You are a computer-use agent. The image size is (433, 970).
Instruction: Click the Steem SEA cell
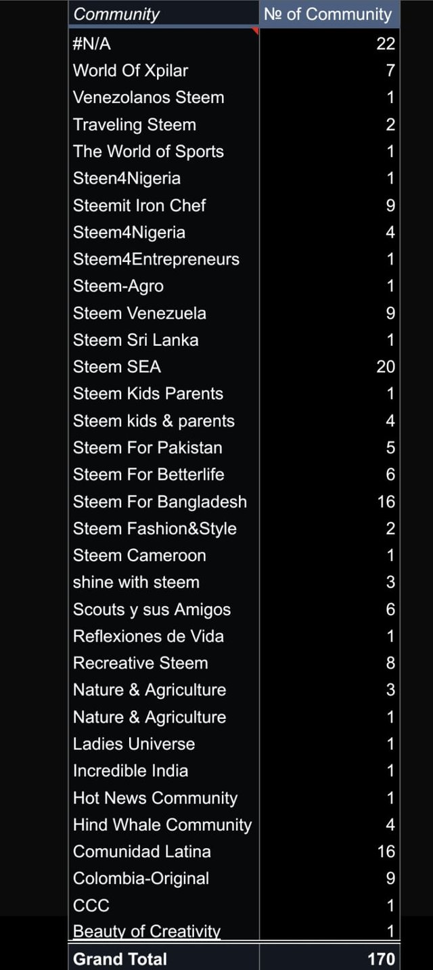click(164, 367)
